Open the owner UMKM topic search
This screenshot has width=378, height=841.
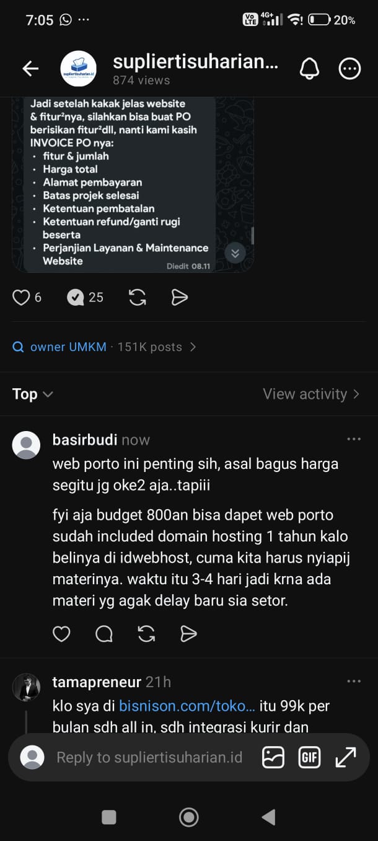click(x=104, y=347)
